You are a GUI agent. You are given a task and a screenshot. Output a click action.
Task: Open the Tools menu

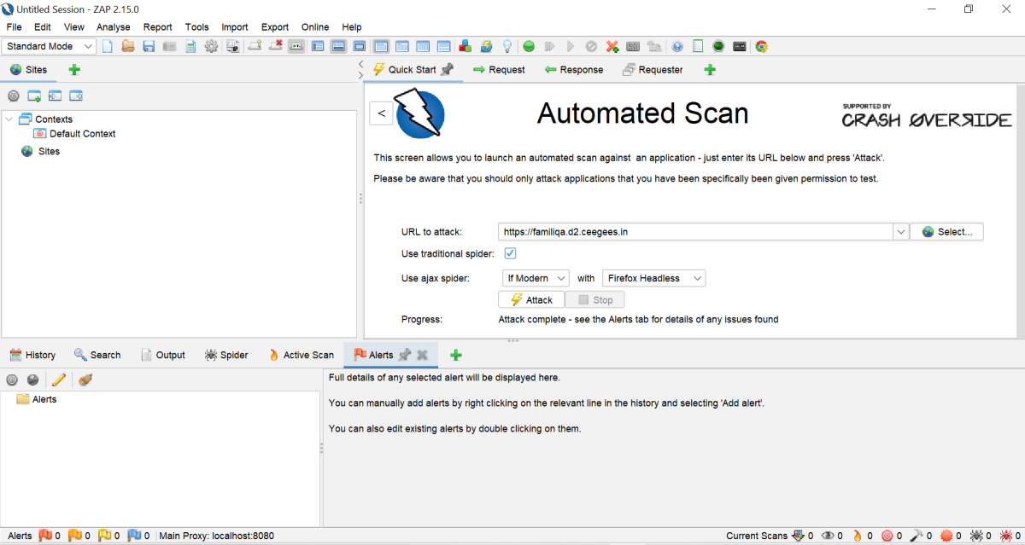[x=196, y=27]
